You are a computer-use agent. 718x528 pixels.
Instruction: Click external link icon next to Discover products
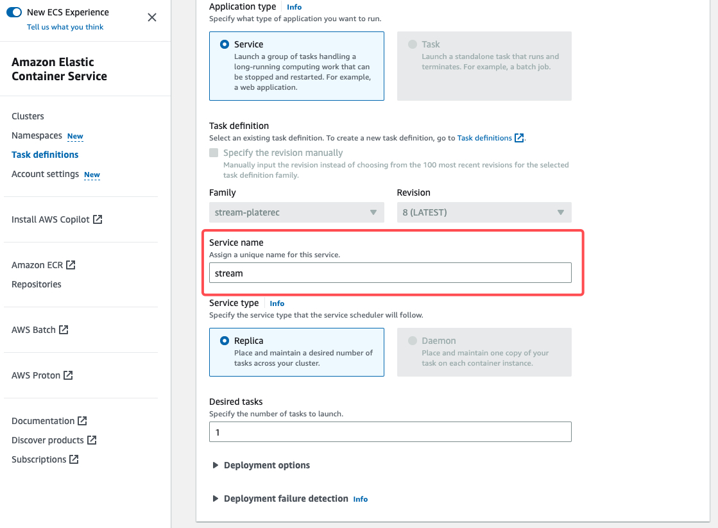click(92, 440)
